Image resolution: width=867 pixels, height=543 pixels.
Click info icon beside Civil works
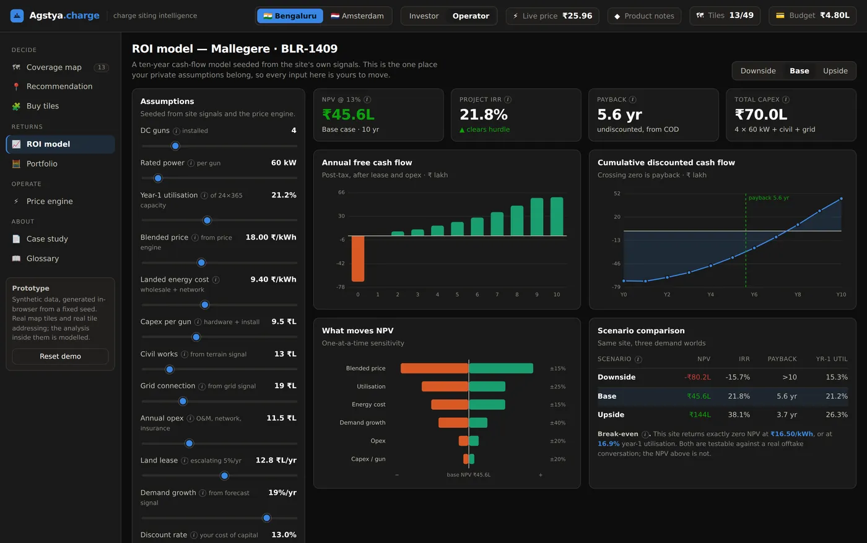185,354
